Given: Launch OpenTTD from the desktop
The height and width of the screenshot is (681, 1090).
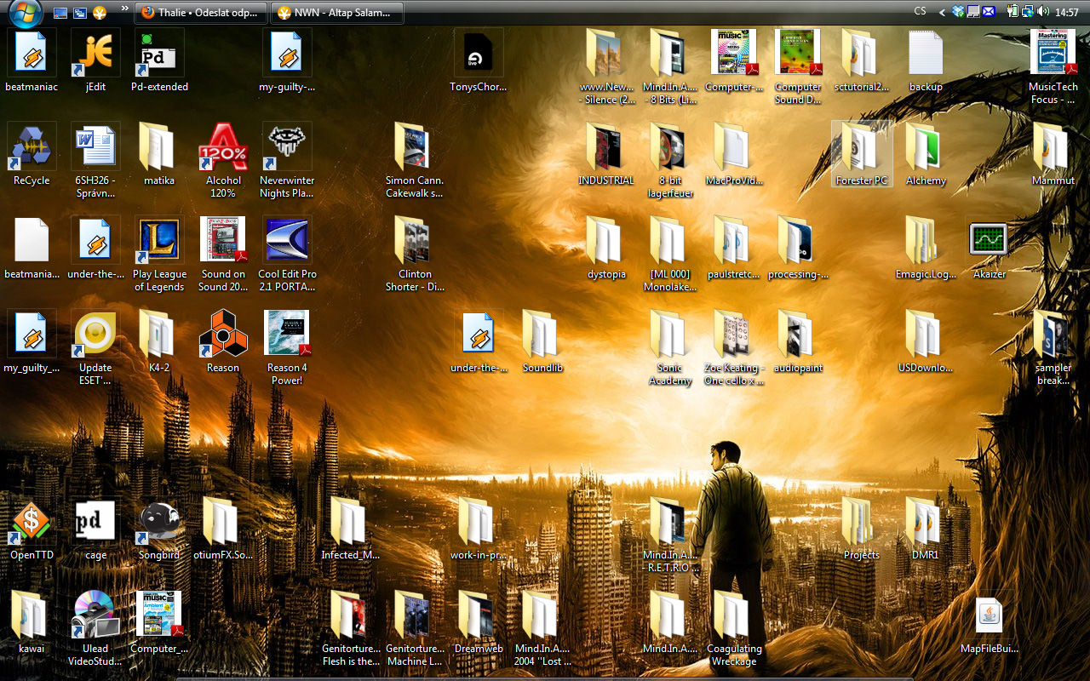Looking at the screenshot, I should click(32, 522).
